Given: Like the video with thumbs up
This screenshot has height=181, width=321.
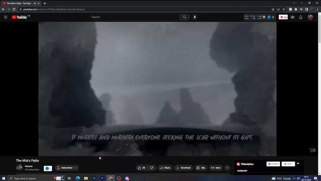Looking at the screenshot, I should 141,168.
